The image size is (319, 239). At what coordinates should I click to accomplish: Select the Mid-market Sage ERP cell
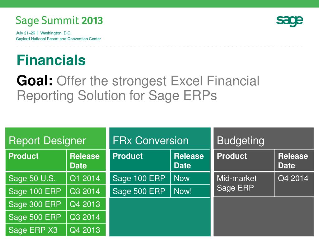tap(244, 184)
